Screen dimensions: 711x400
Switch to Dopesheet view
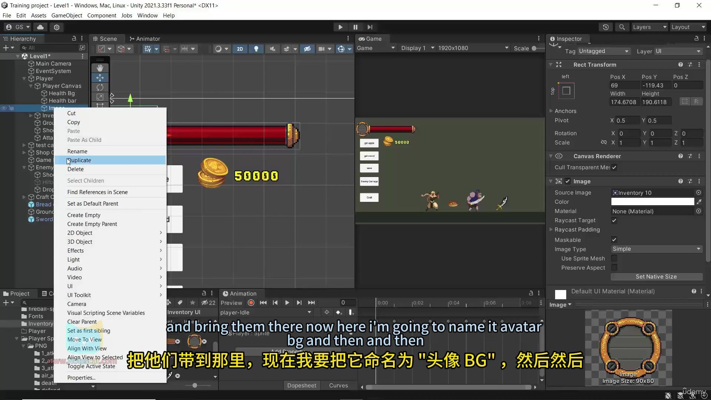(301, 385)
